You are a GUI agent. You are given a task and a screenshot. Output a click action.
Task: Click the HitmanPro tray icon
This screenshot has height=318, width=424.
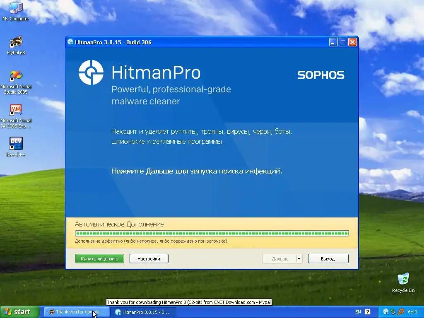click(x=386, y=312)
